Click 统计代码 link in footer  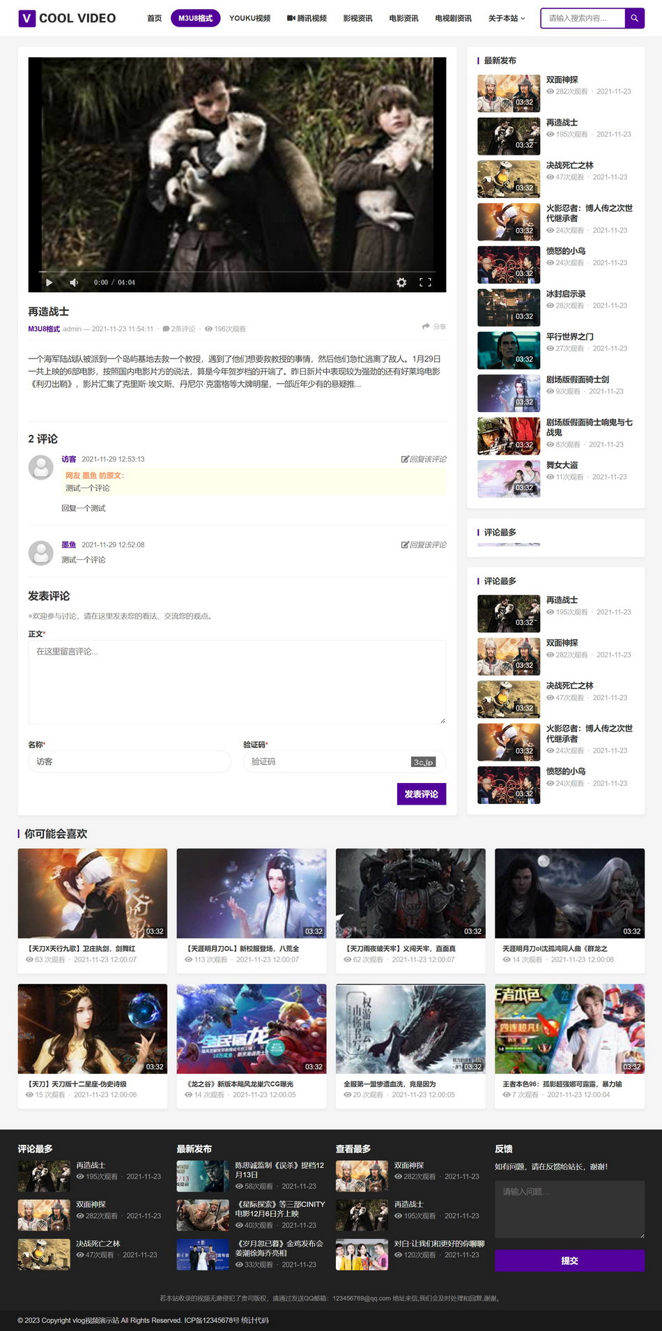pyautogui.click(x=254, y=1320)
